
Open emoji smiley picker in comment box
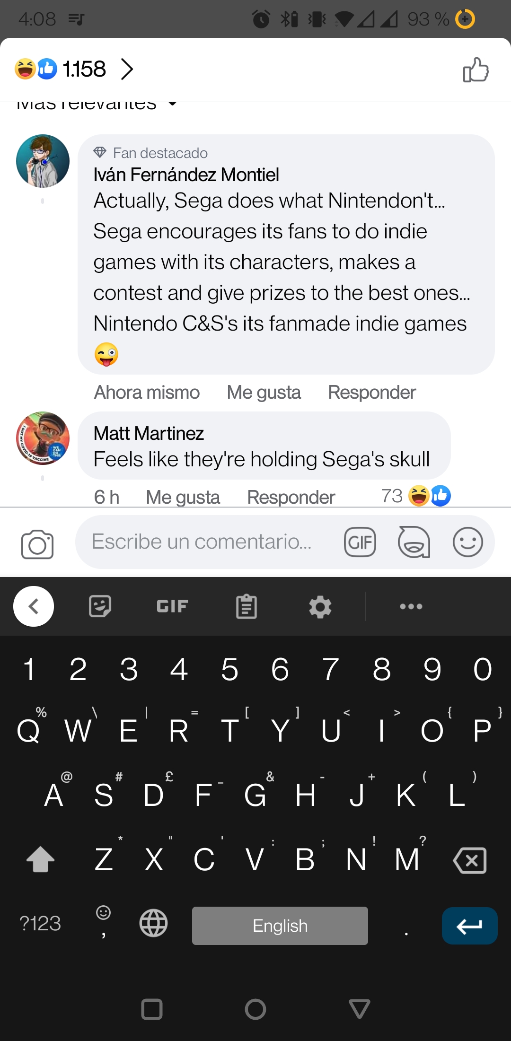tap(468, 542)
